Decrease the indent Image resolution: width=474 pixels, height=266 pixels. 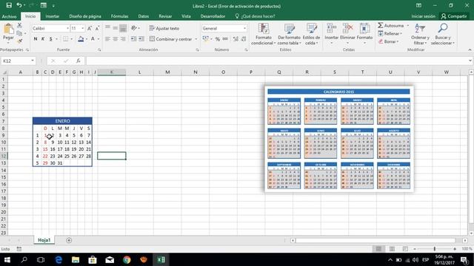click(133, 39)
